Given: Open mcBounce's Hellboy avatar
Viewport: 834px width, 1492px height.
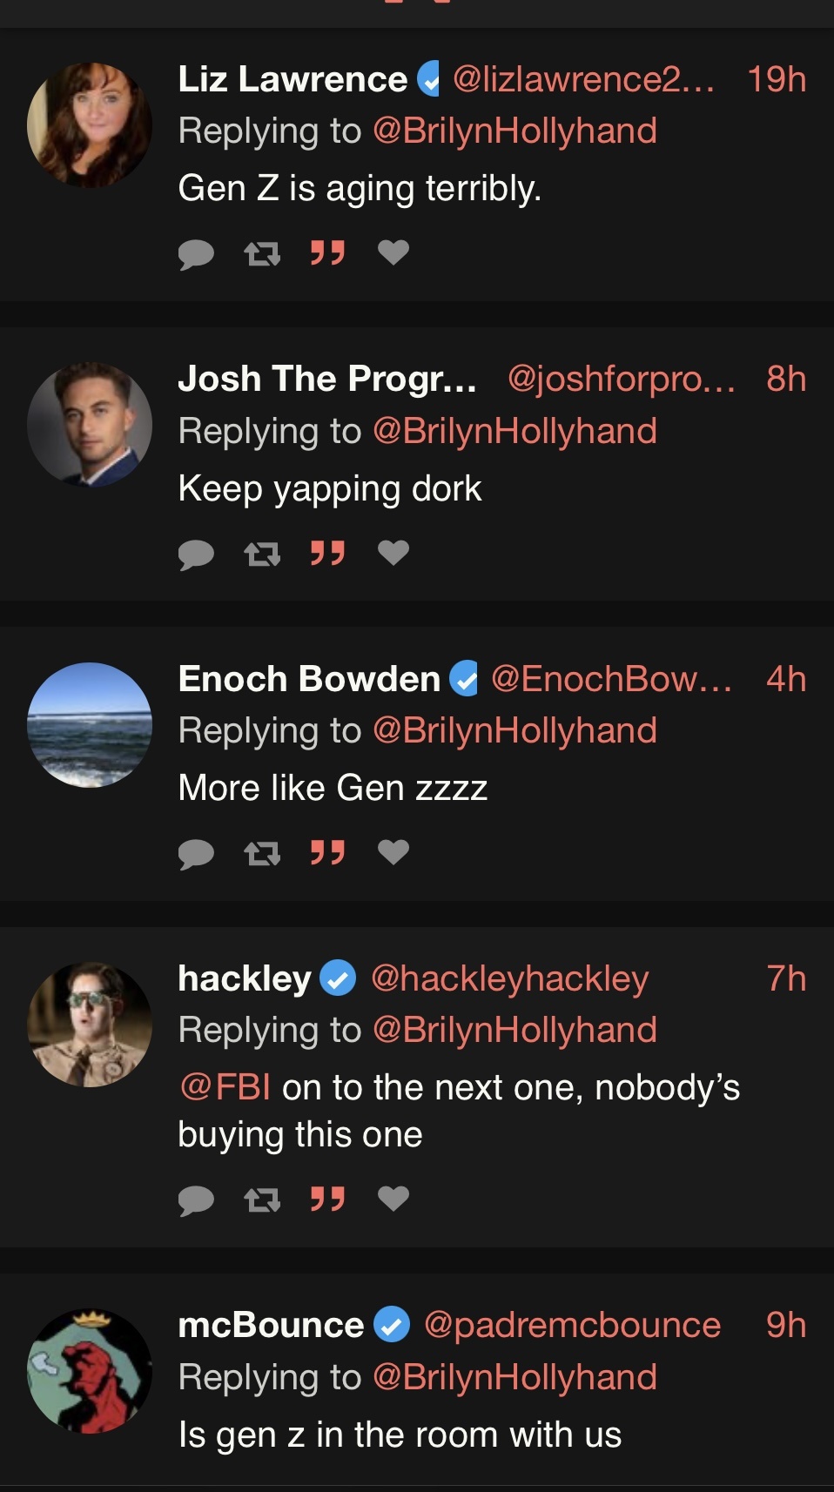Looking at the screenshot, I should [90, 1371].
